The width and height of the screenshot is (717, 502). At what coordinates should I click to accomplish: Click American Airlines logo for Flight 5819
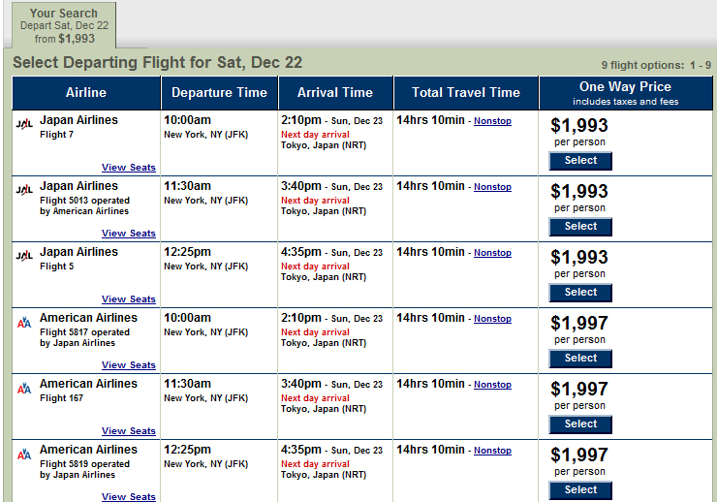click(24, 455)
